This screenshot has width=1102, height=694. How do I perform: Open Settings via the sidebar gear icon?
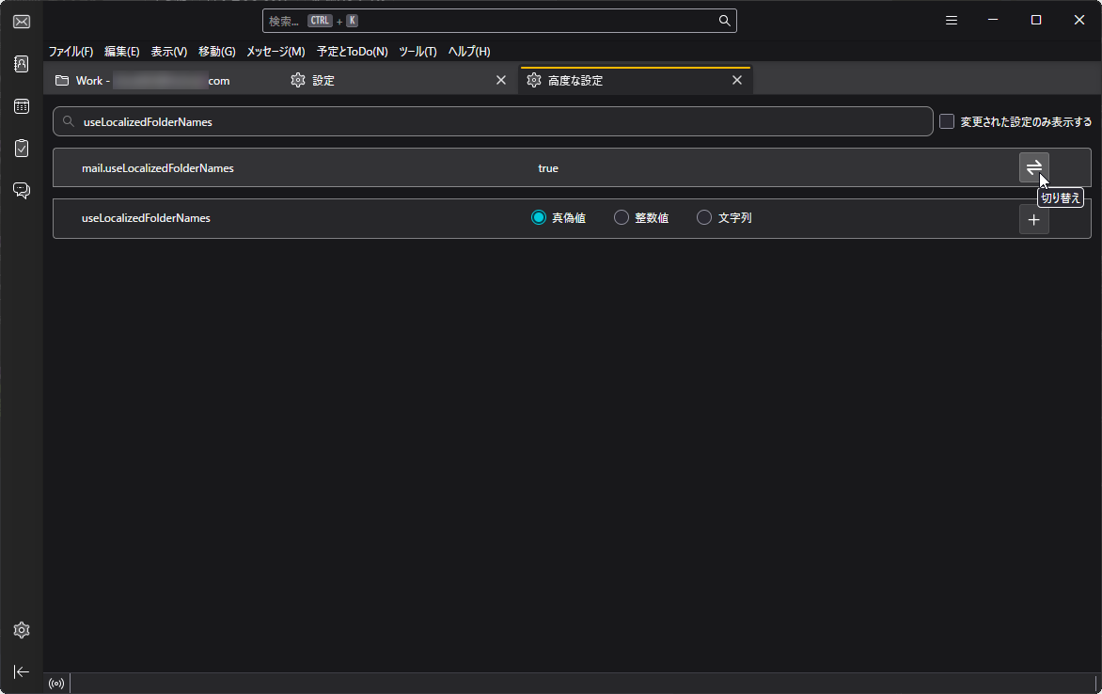point(21,630)
